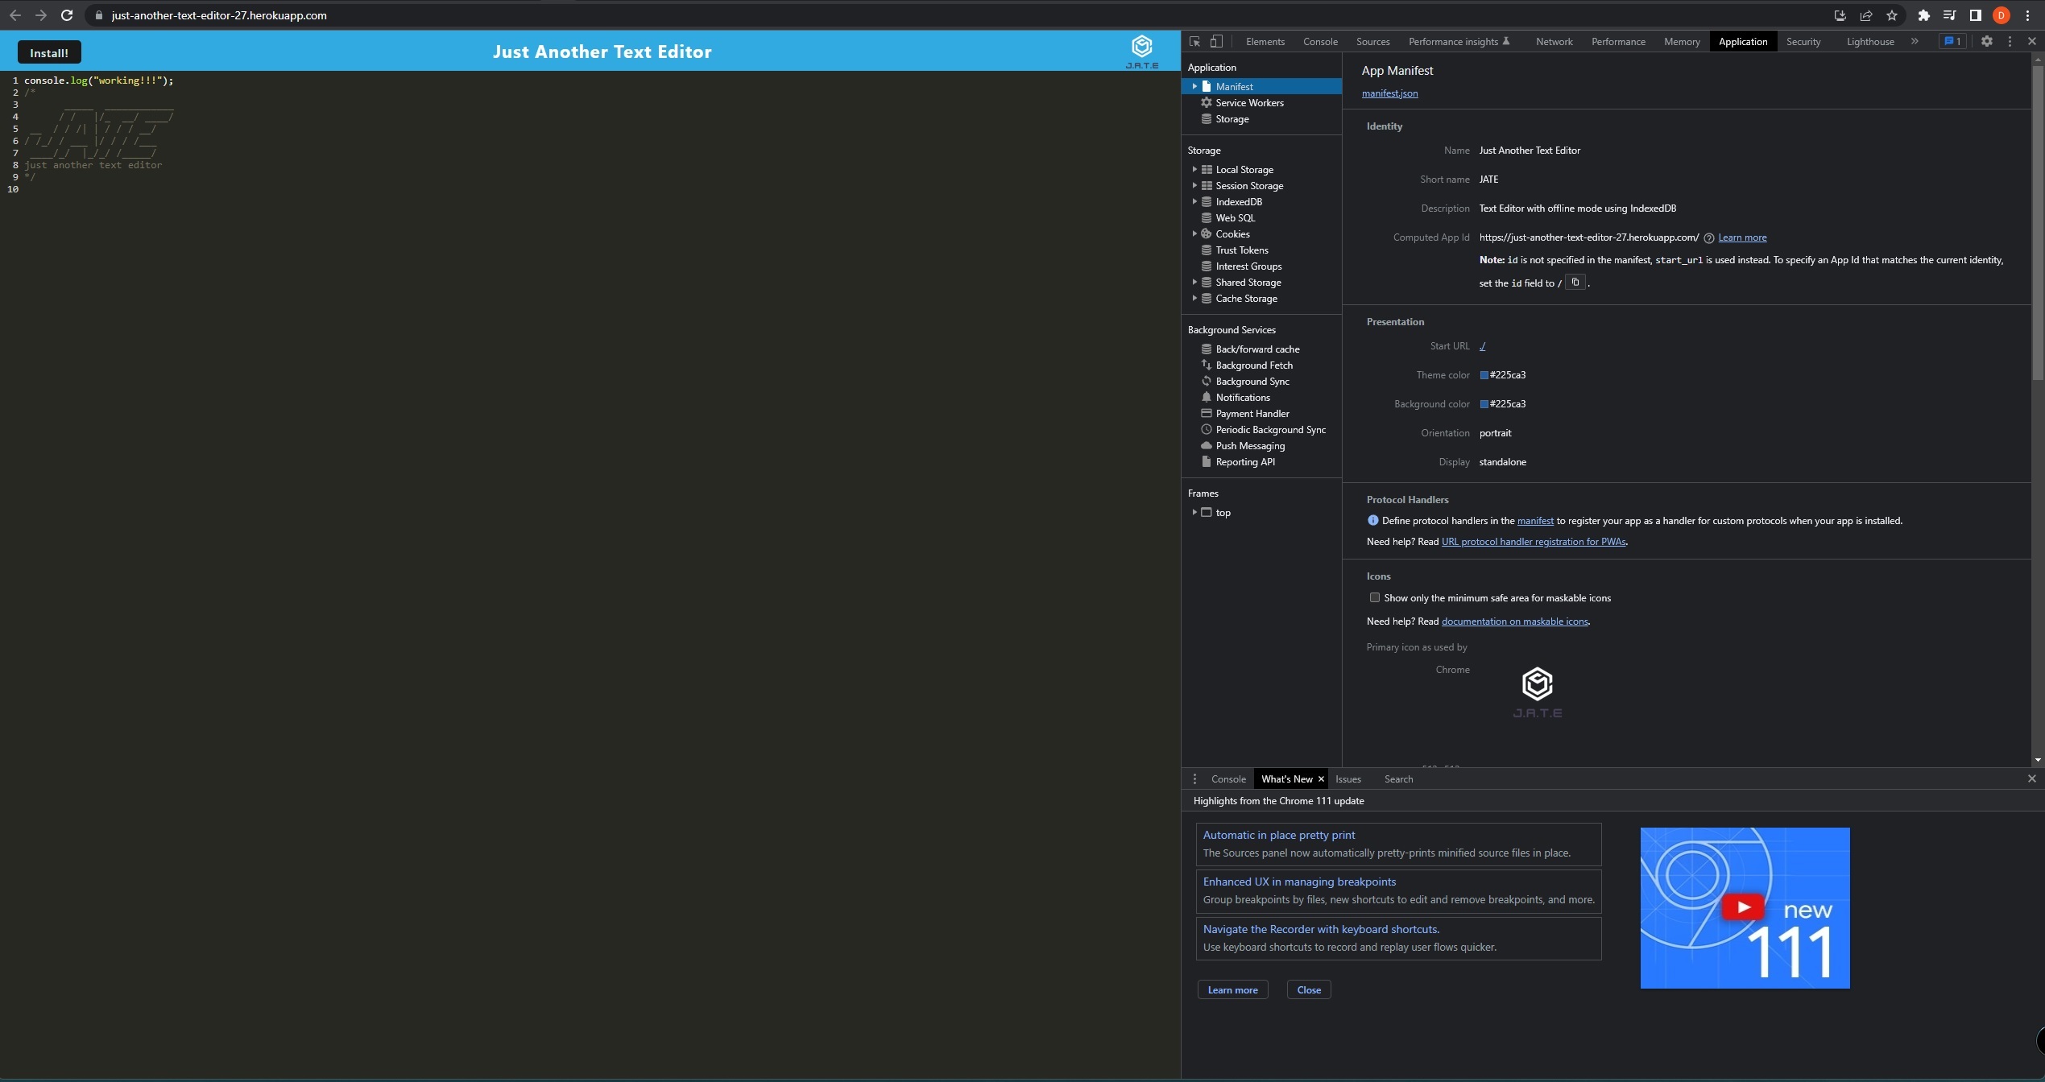
Task: Select the Storage item under Application
Action: click(x=1232, y=119)
